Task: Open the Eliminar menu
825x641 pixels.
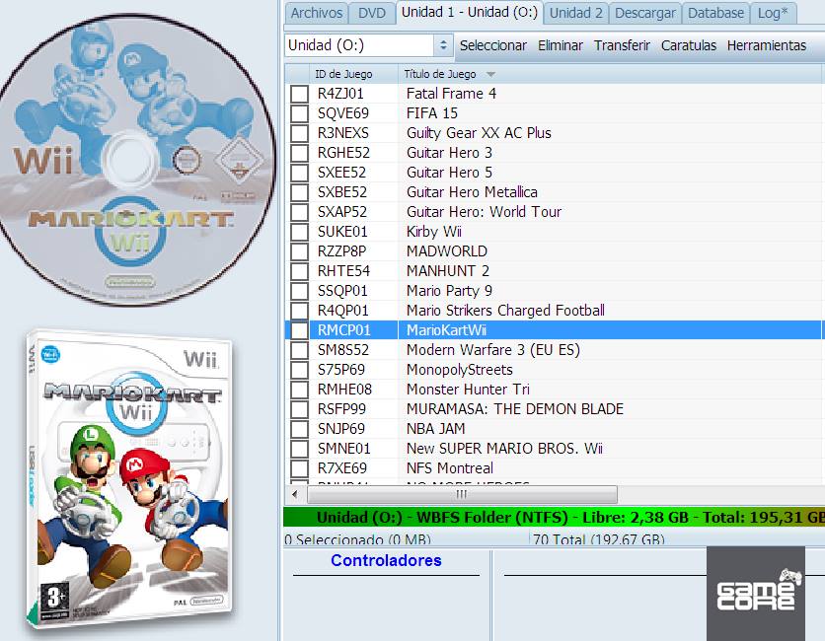Action: [x=560, y=45]
